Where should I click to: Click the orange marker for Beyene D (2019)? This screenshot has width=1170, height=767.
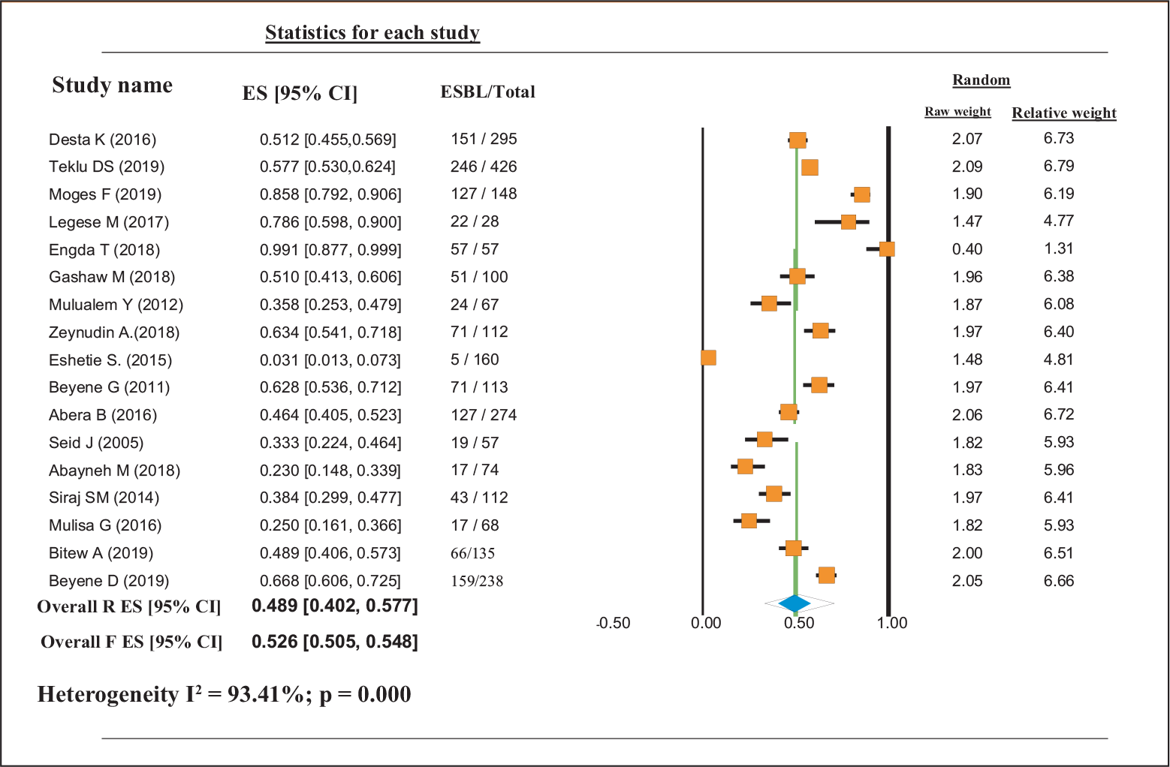click(826, 575)
